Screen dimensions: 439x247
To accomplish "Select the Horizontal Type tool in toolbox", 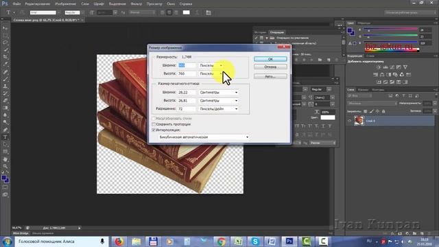I will (5, 137).
